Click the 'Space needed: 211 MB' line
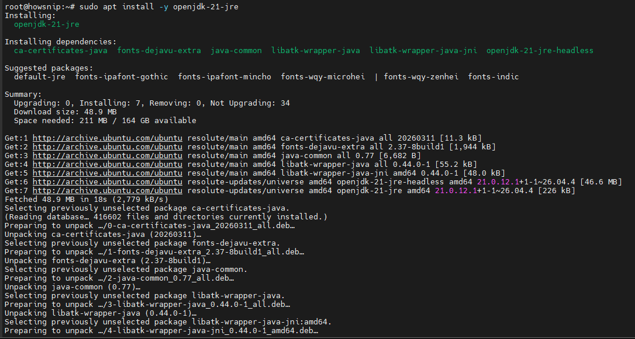The width and height of the screenshot is (635, 339). point(105,120)
